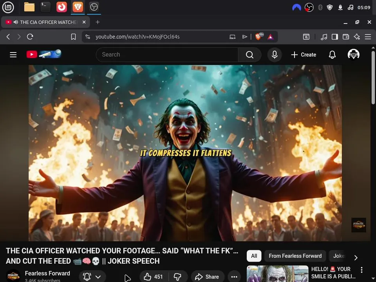Click the YouTube Search input field
Screen dimensions: 376x282
(x=167, y=55)
